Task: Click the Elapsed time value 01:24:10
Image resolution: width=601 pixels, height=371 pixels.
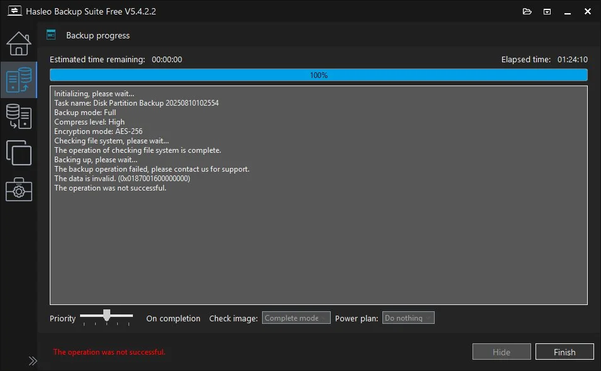Action: [572, 60]
